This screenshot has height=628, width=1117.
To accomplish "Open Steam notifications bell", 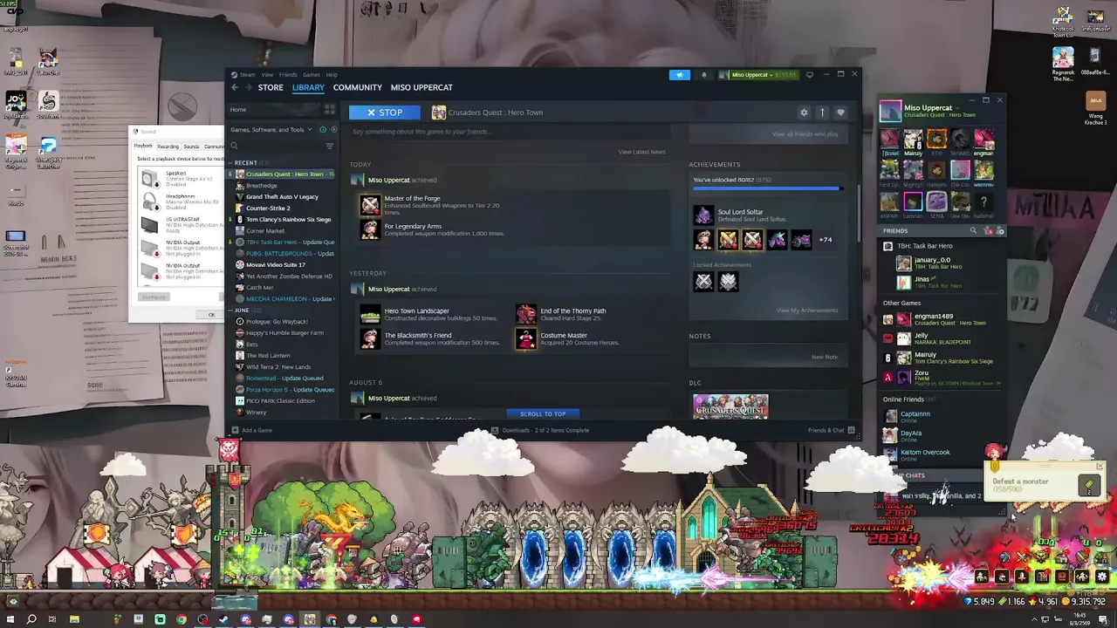I will point(704,75).
